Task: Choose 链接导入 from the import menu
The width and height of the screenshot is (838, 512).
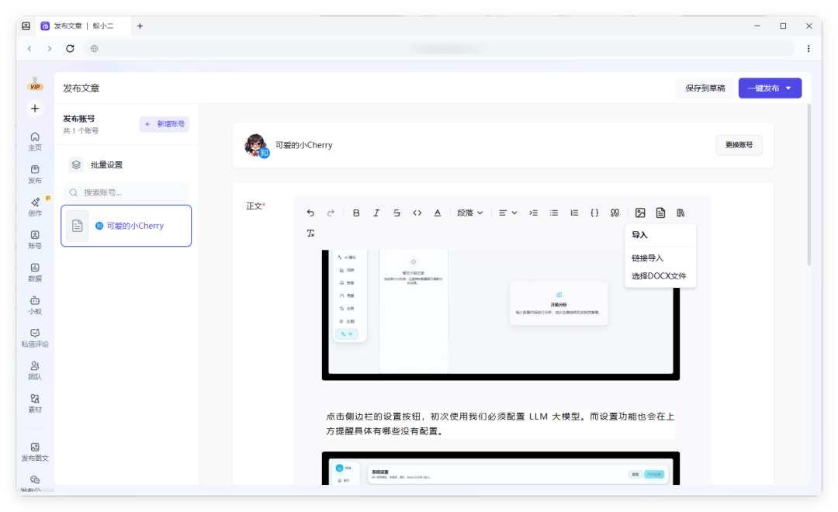Action: (647, 258)
